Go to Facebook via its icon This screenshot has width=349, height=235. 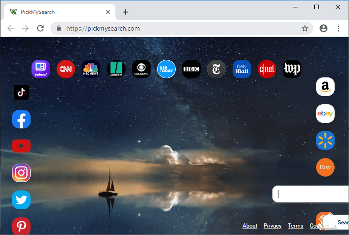21,119
